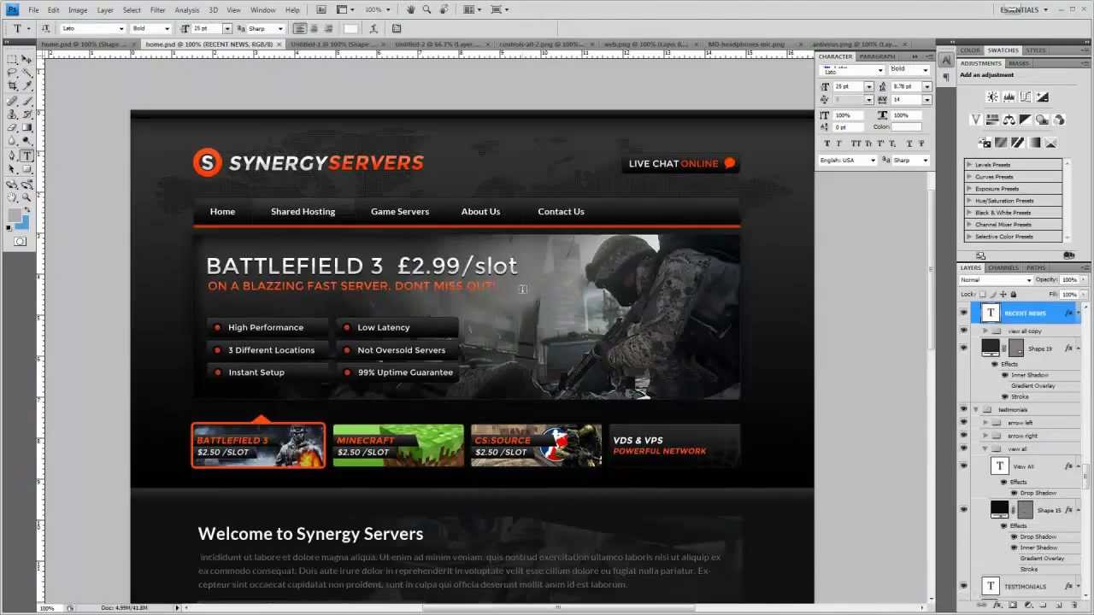Add a Levels adjustment

coord(1009,97)
